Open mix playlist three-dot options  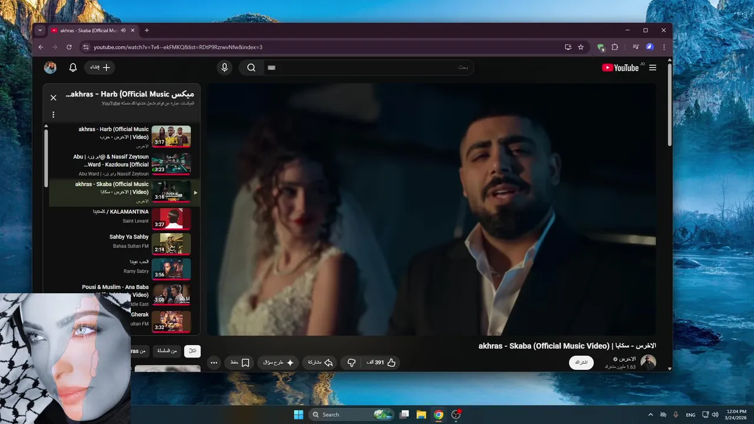[x=53, y=115]
